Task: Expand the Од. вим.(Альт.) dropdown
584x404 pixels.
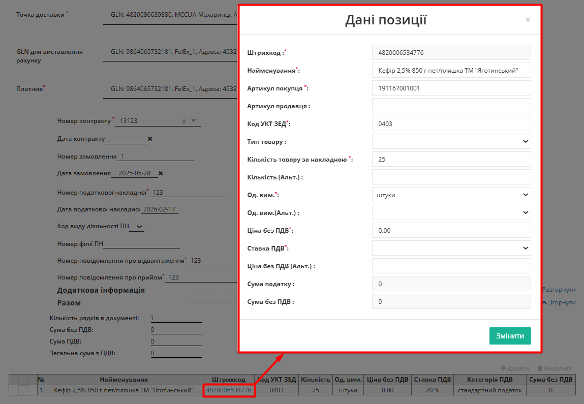Action: [451, 212]
